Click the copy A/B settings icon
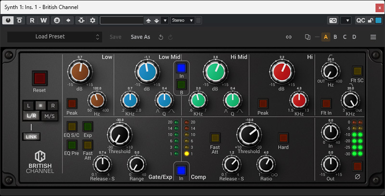This screenshot has height=196, width=385. point(308,37)
